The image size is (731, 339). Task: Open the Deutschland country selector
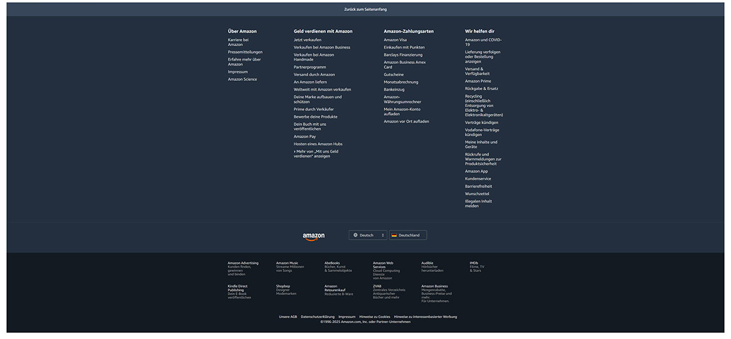tap(408, 235)
